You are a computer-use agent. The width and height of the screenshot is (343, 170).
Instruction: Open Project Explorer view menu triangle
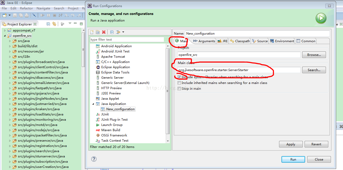click(70, 24)
